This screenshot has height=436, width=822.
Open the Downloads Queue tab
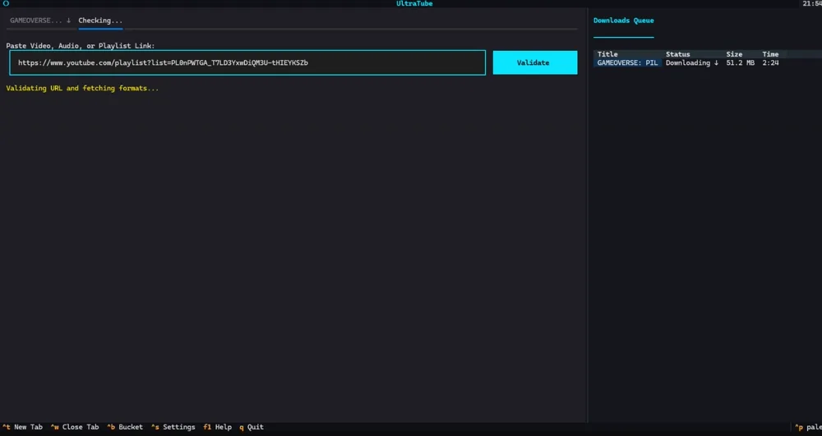click(x=623, y=21)
